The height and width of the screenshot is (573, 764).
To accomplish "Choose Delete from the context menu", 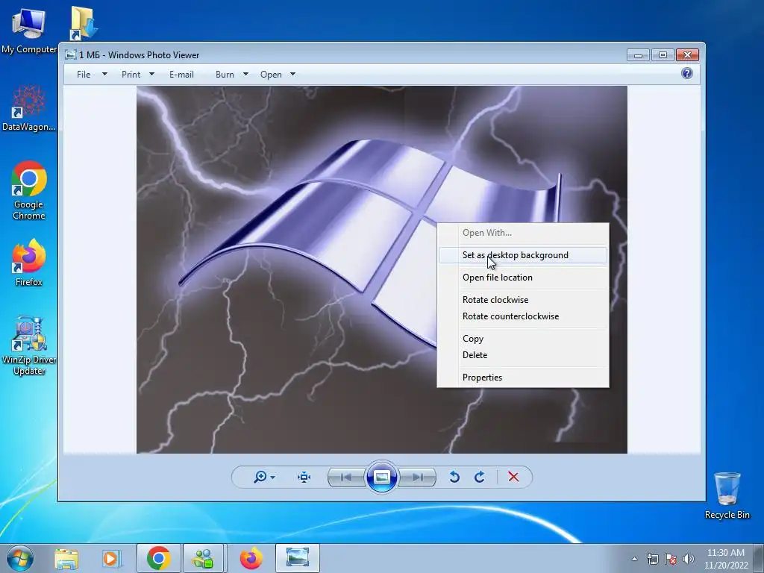I will pos(523,355).
